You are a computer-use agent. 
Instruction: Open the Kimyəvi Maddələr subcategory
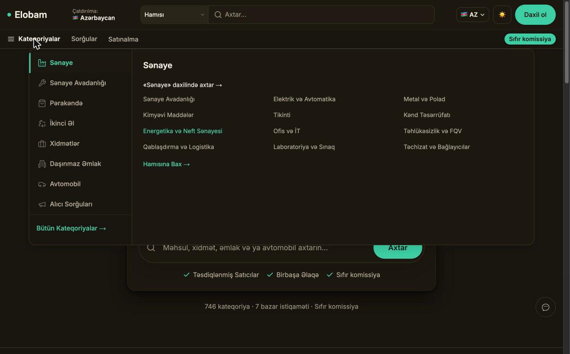pyautogui.click(x=168, y=115)
